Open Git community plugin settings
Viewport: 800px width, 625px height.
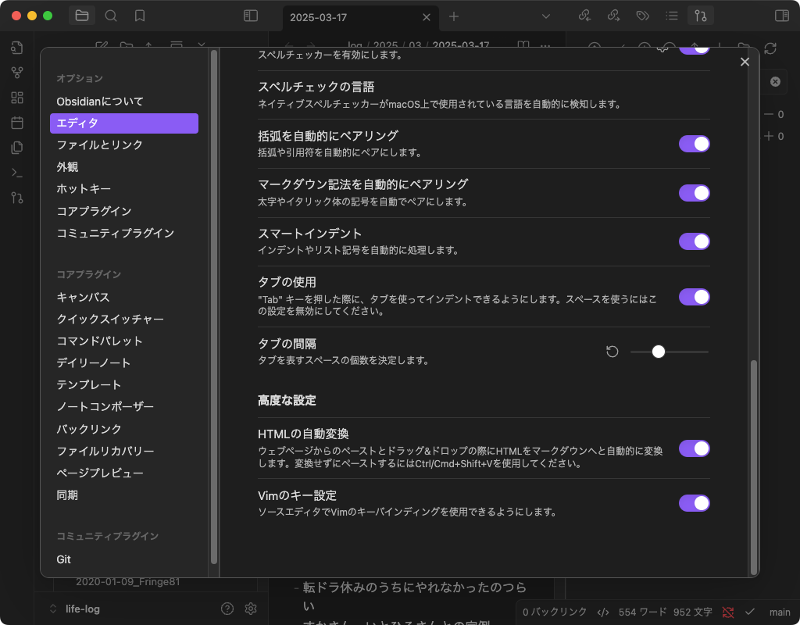pos(124,559)
